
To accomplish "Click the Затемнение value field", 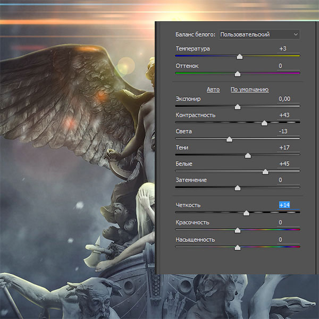I will [x=288, y=180].
